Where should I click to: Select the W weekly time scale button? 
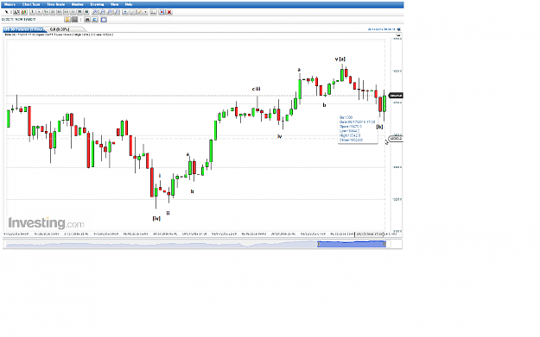(79, 12)
